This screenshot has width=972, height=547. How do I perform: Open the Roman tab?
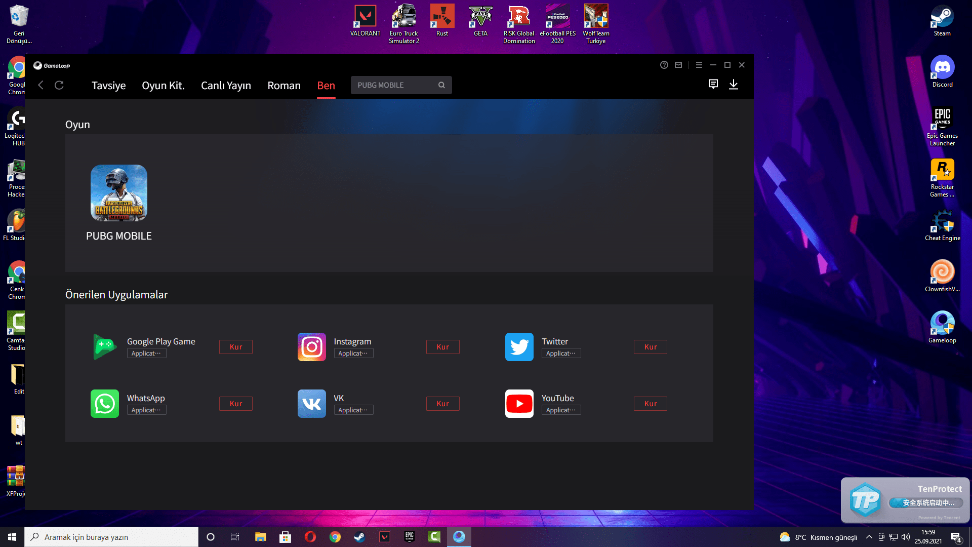284,86
